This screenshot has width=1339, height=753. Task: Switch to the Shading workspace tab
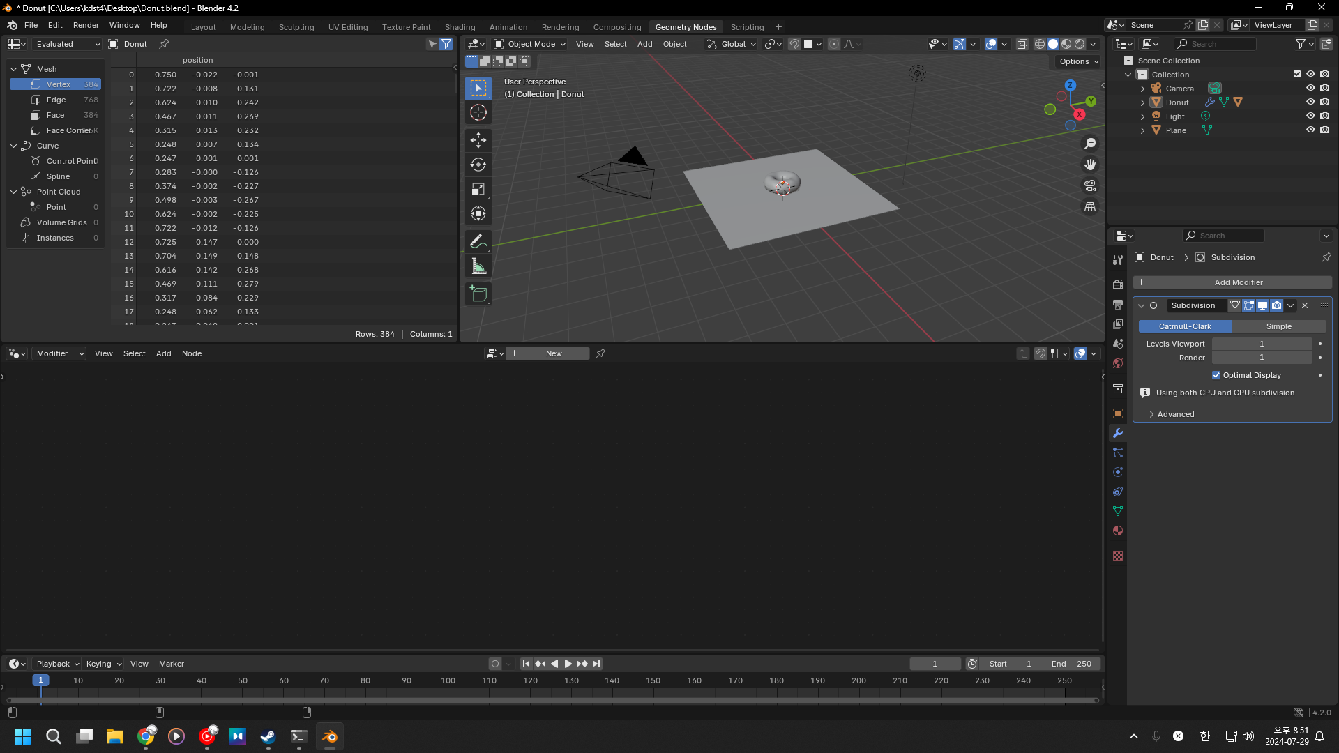pos(460,27)
